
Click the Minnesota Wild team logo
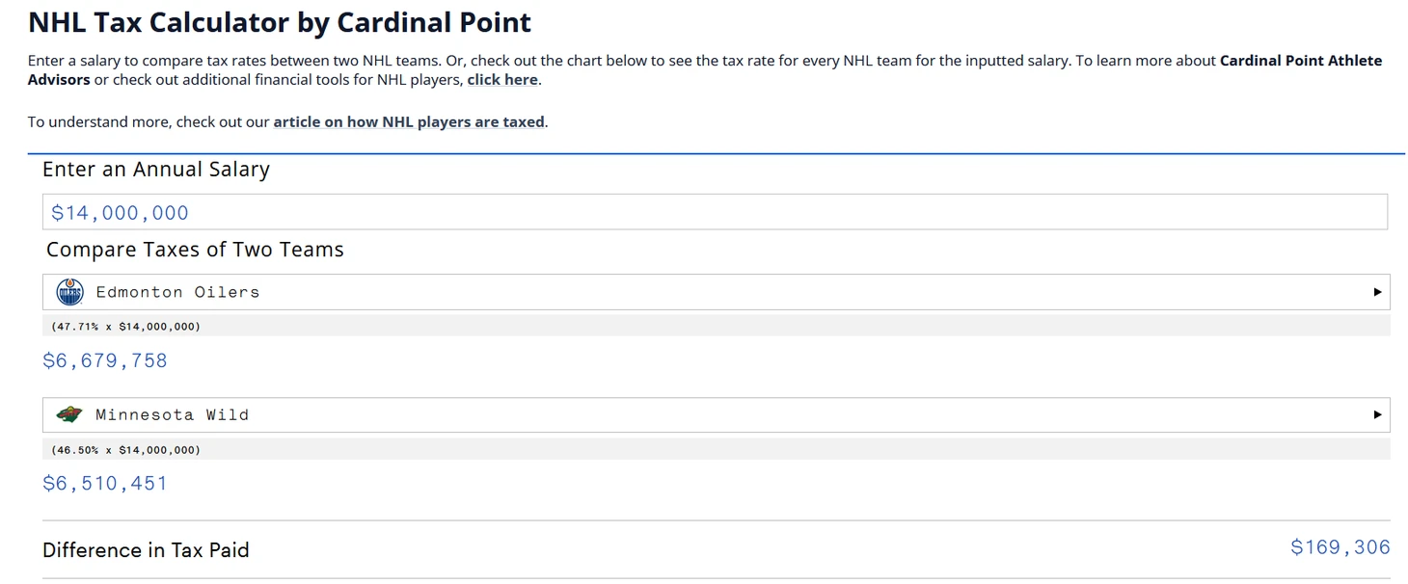tap(69, 415)
